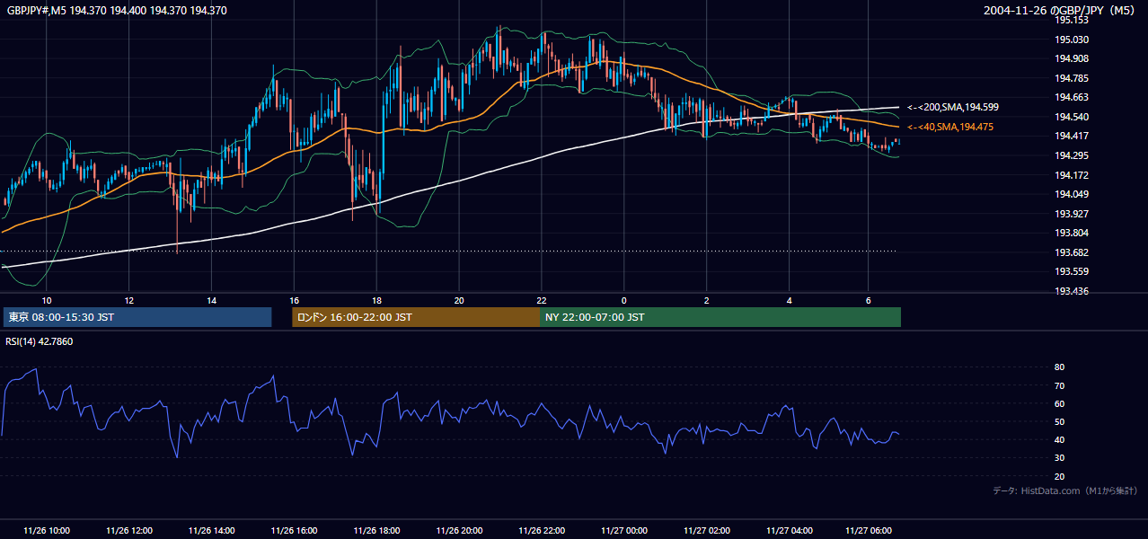Image resolution: width=1148 pixels, height=539 pixels.
Task: Click the 193.927 price level
Action: pos(1072,214)
